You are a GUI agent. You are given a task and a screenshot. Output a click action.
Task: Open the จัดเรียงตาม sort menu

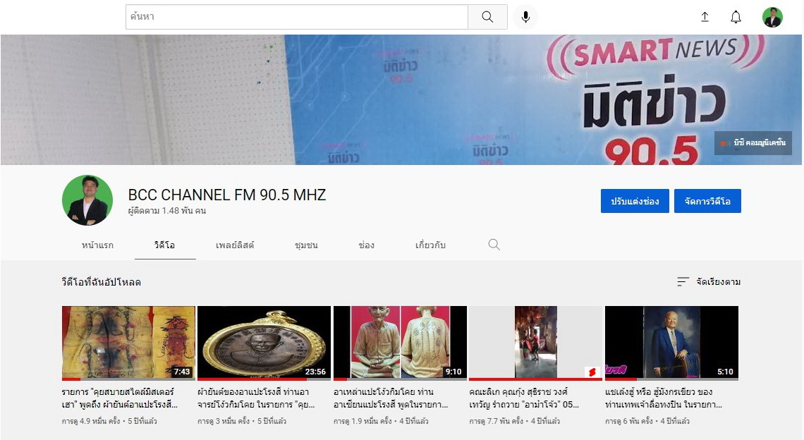coord(709,281)
